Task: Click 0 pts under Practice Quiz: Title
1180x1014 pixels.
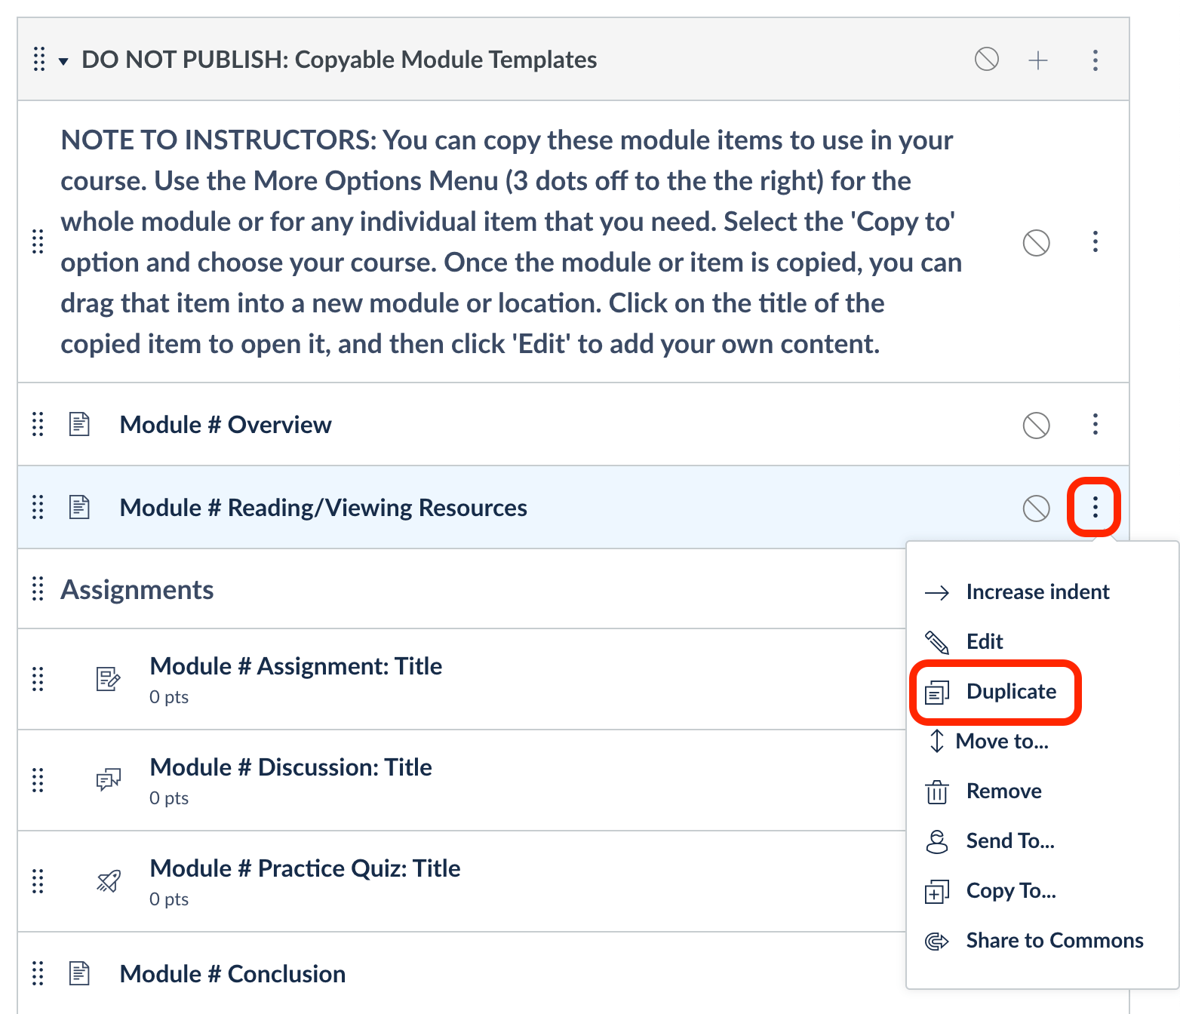Action: click(169, 899)
